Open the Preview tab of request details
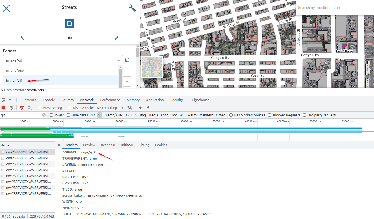This screenshot has width=374, height=219. 89,145
